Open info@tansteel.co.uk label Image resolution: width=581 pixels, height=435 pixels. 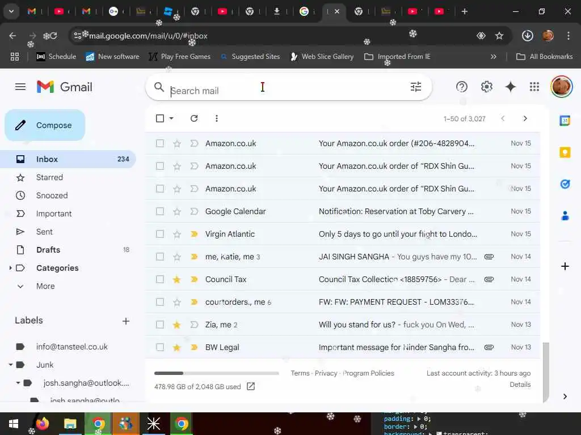click(x=72, y=347)
